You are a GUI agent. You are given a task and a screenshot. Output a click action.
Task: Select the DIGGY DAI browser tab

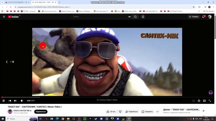[x=44, y=2]
